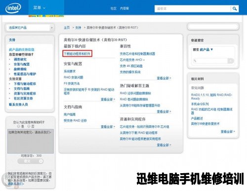Open the 菜单 dropdown menu
The height and width of the screenshot is (191, 247).
point(39,8)
